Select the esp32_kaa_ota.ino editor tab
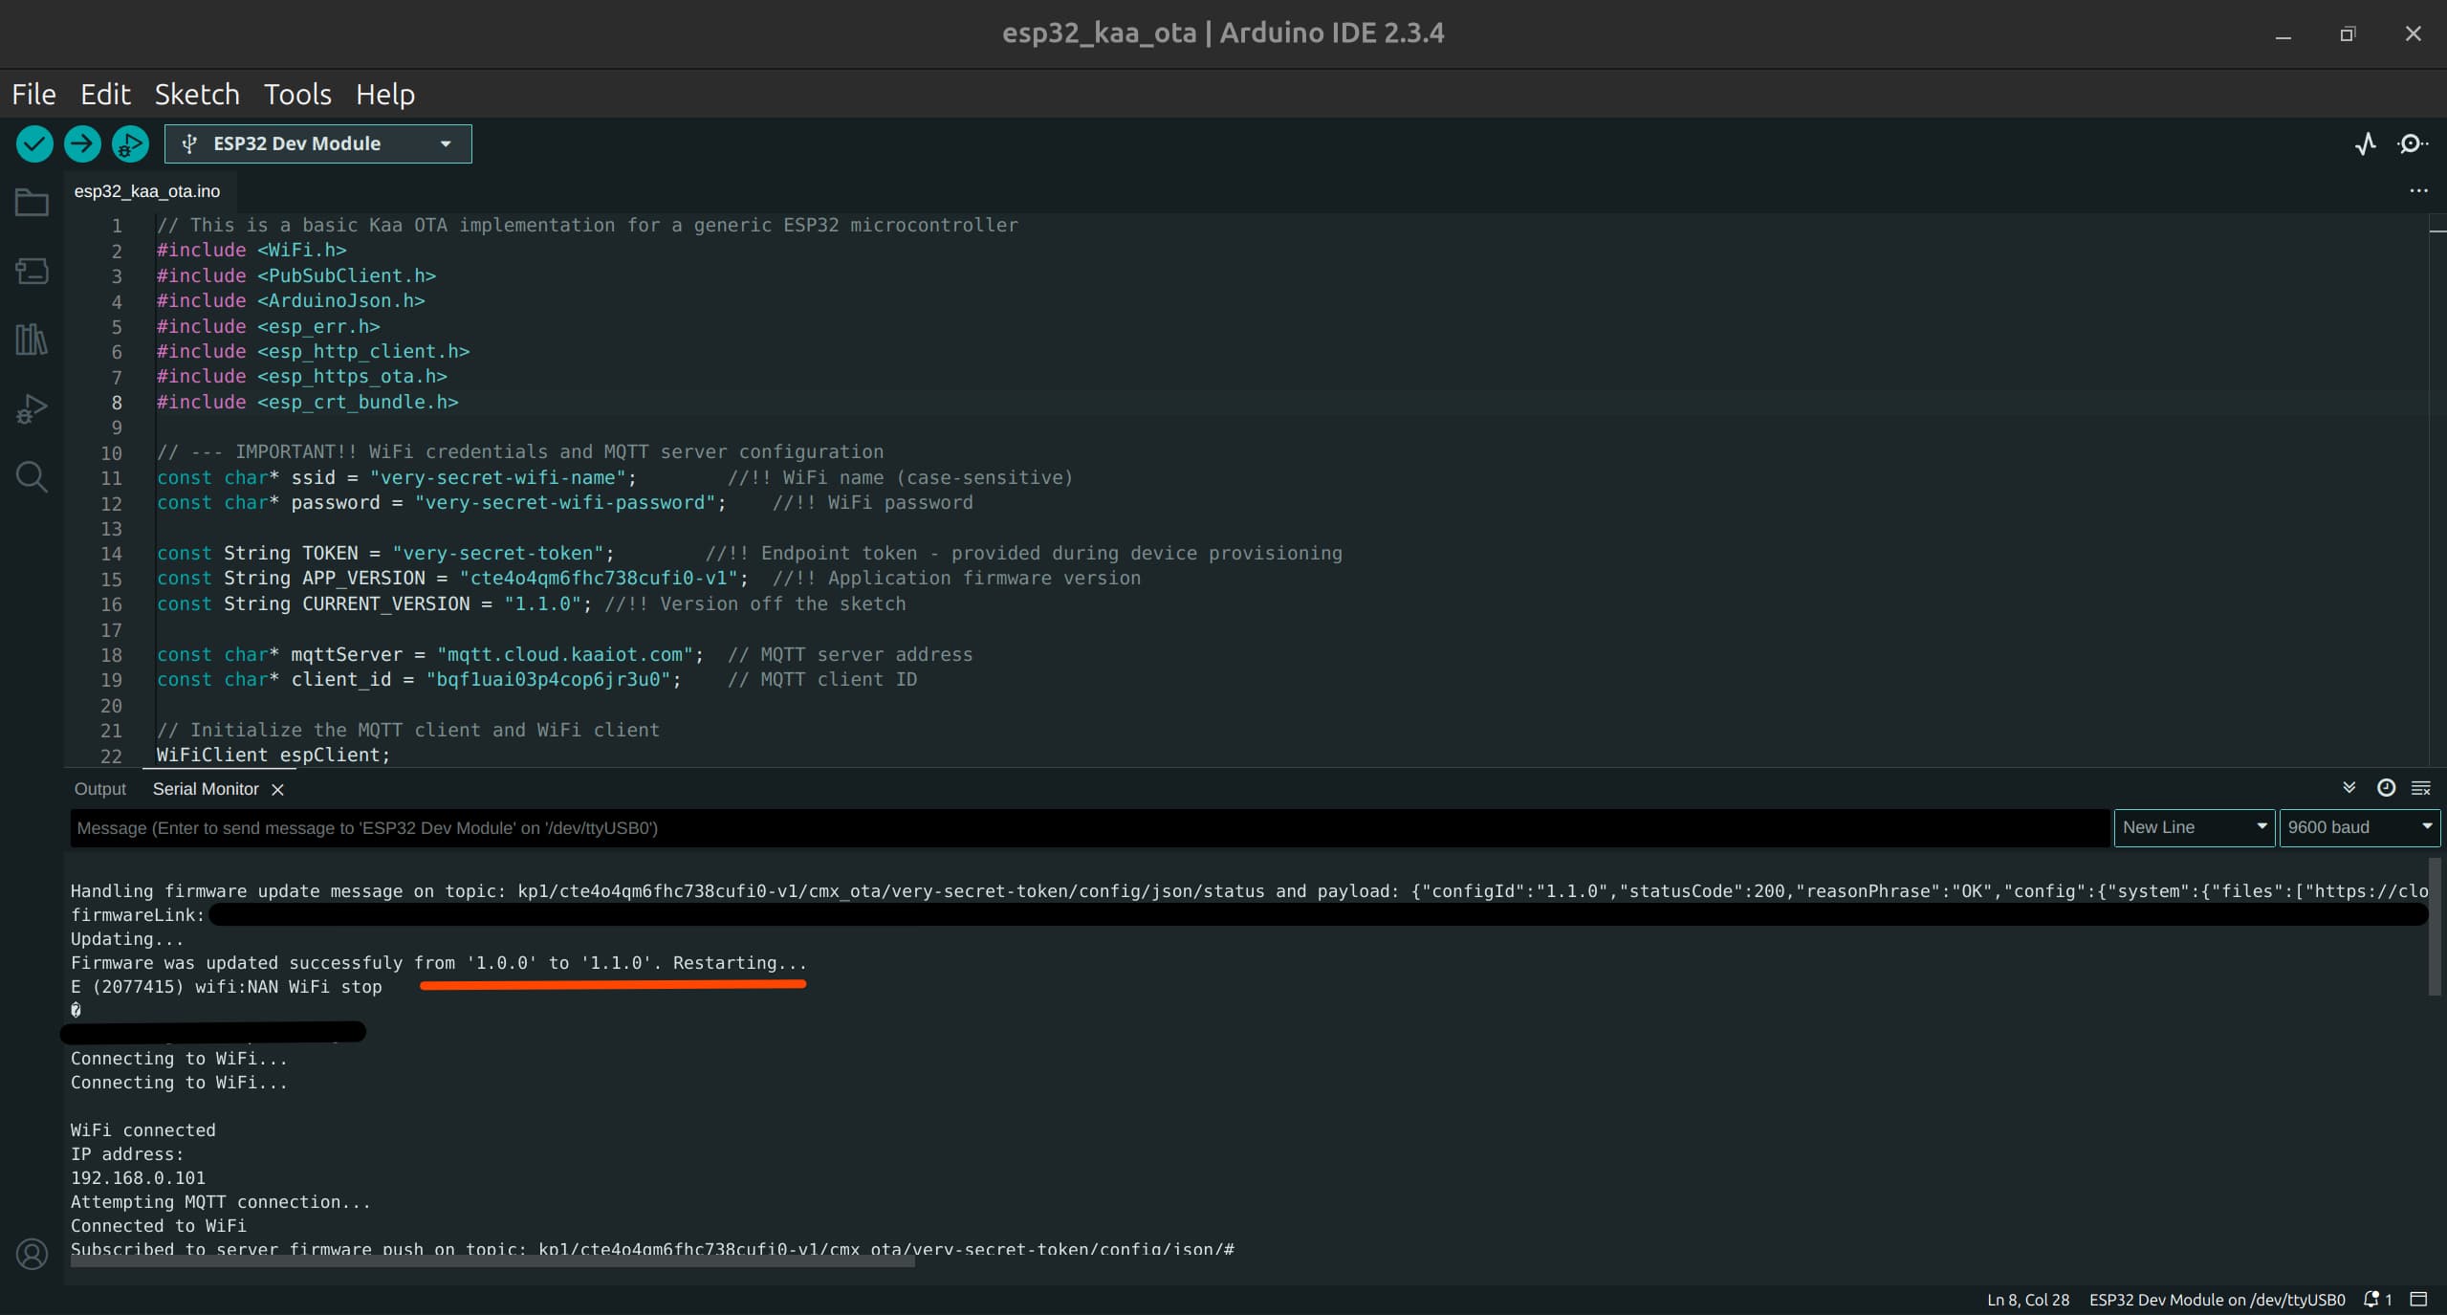Image resolution: width=2447 pixels, height=1315 pixels. tap(147, 192)
